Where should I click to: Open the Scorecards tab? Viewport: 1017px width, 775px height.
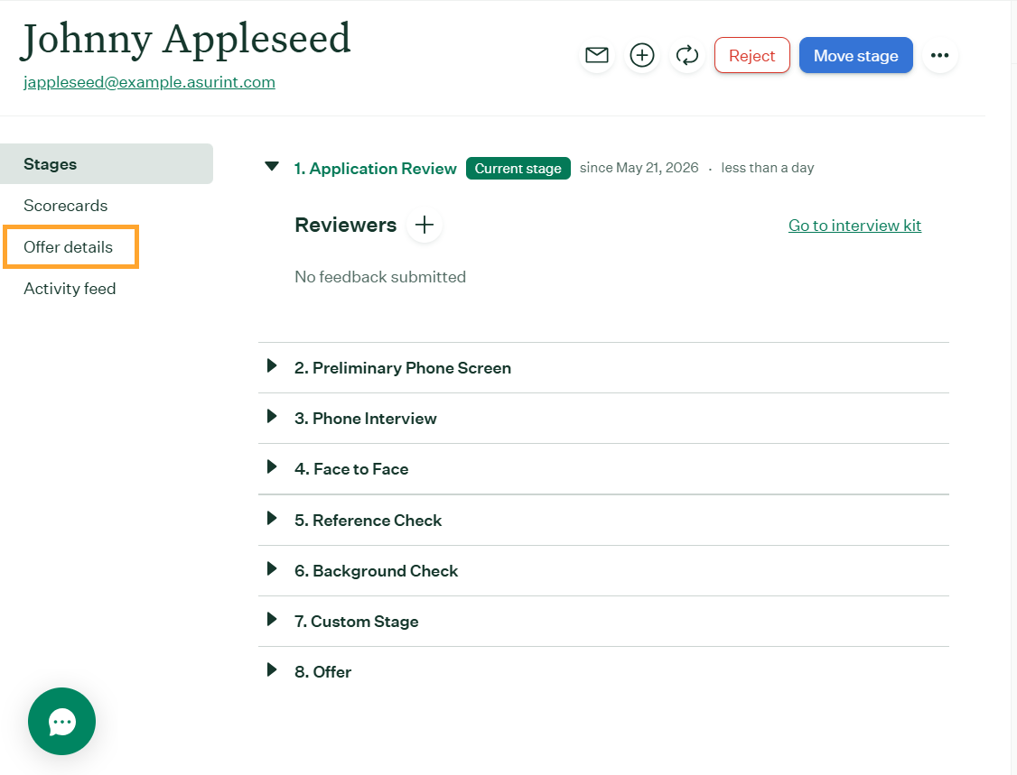coord(66,206)
